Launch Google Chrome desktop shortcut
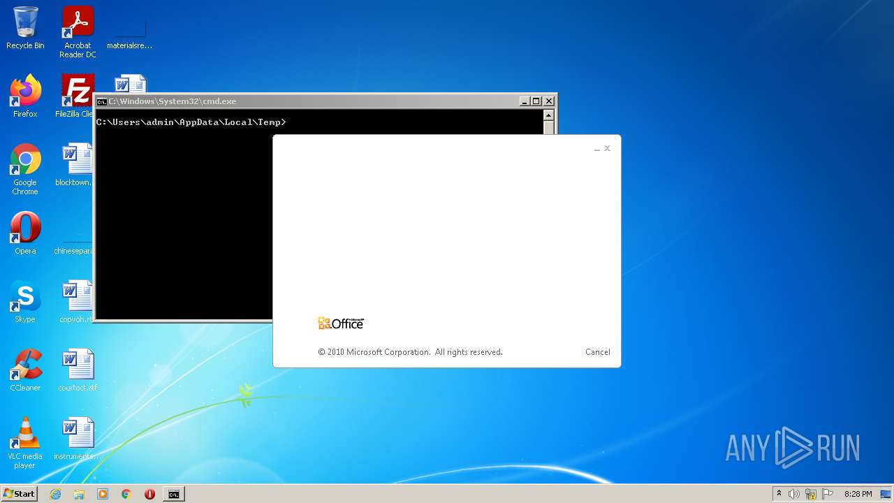This screenshot has height=503, width=894. click(x=25, y=169)
